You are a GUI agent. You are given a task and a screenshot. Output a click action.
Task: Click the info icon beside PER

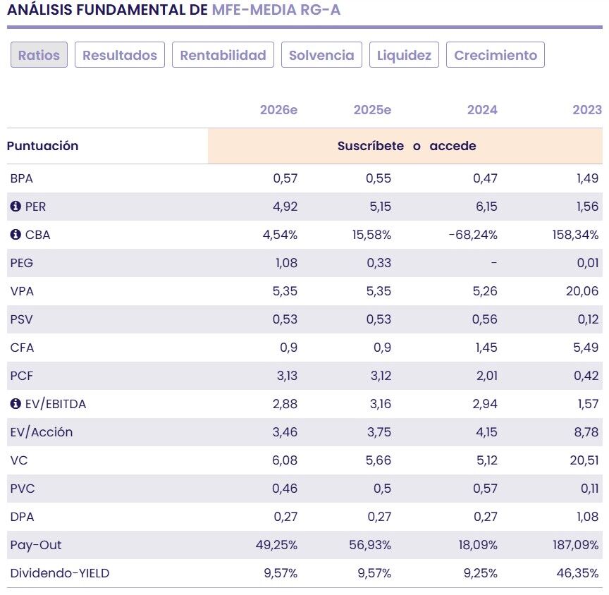(16, 207)
